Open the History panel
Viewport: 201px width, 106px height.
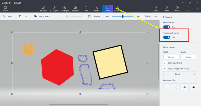click(177, 9)
